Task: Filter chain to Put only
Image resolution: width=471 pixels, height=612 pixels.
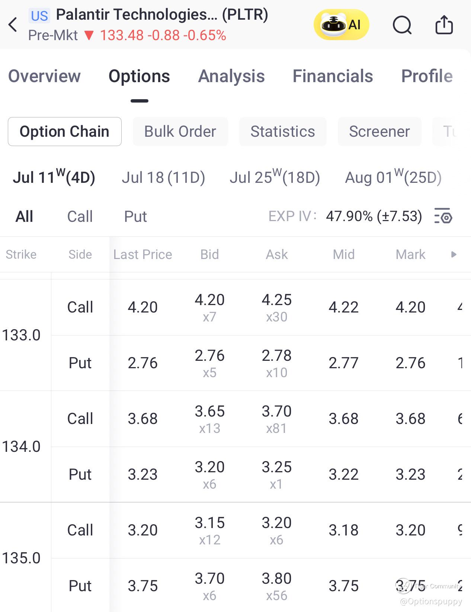Action: [135, 217]
